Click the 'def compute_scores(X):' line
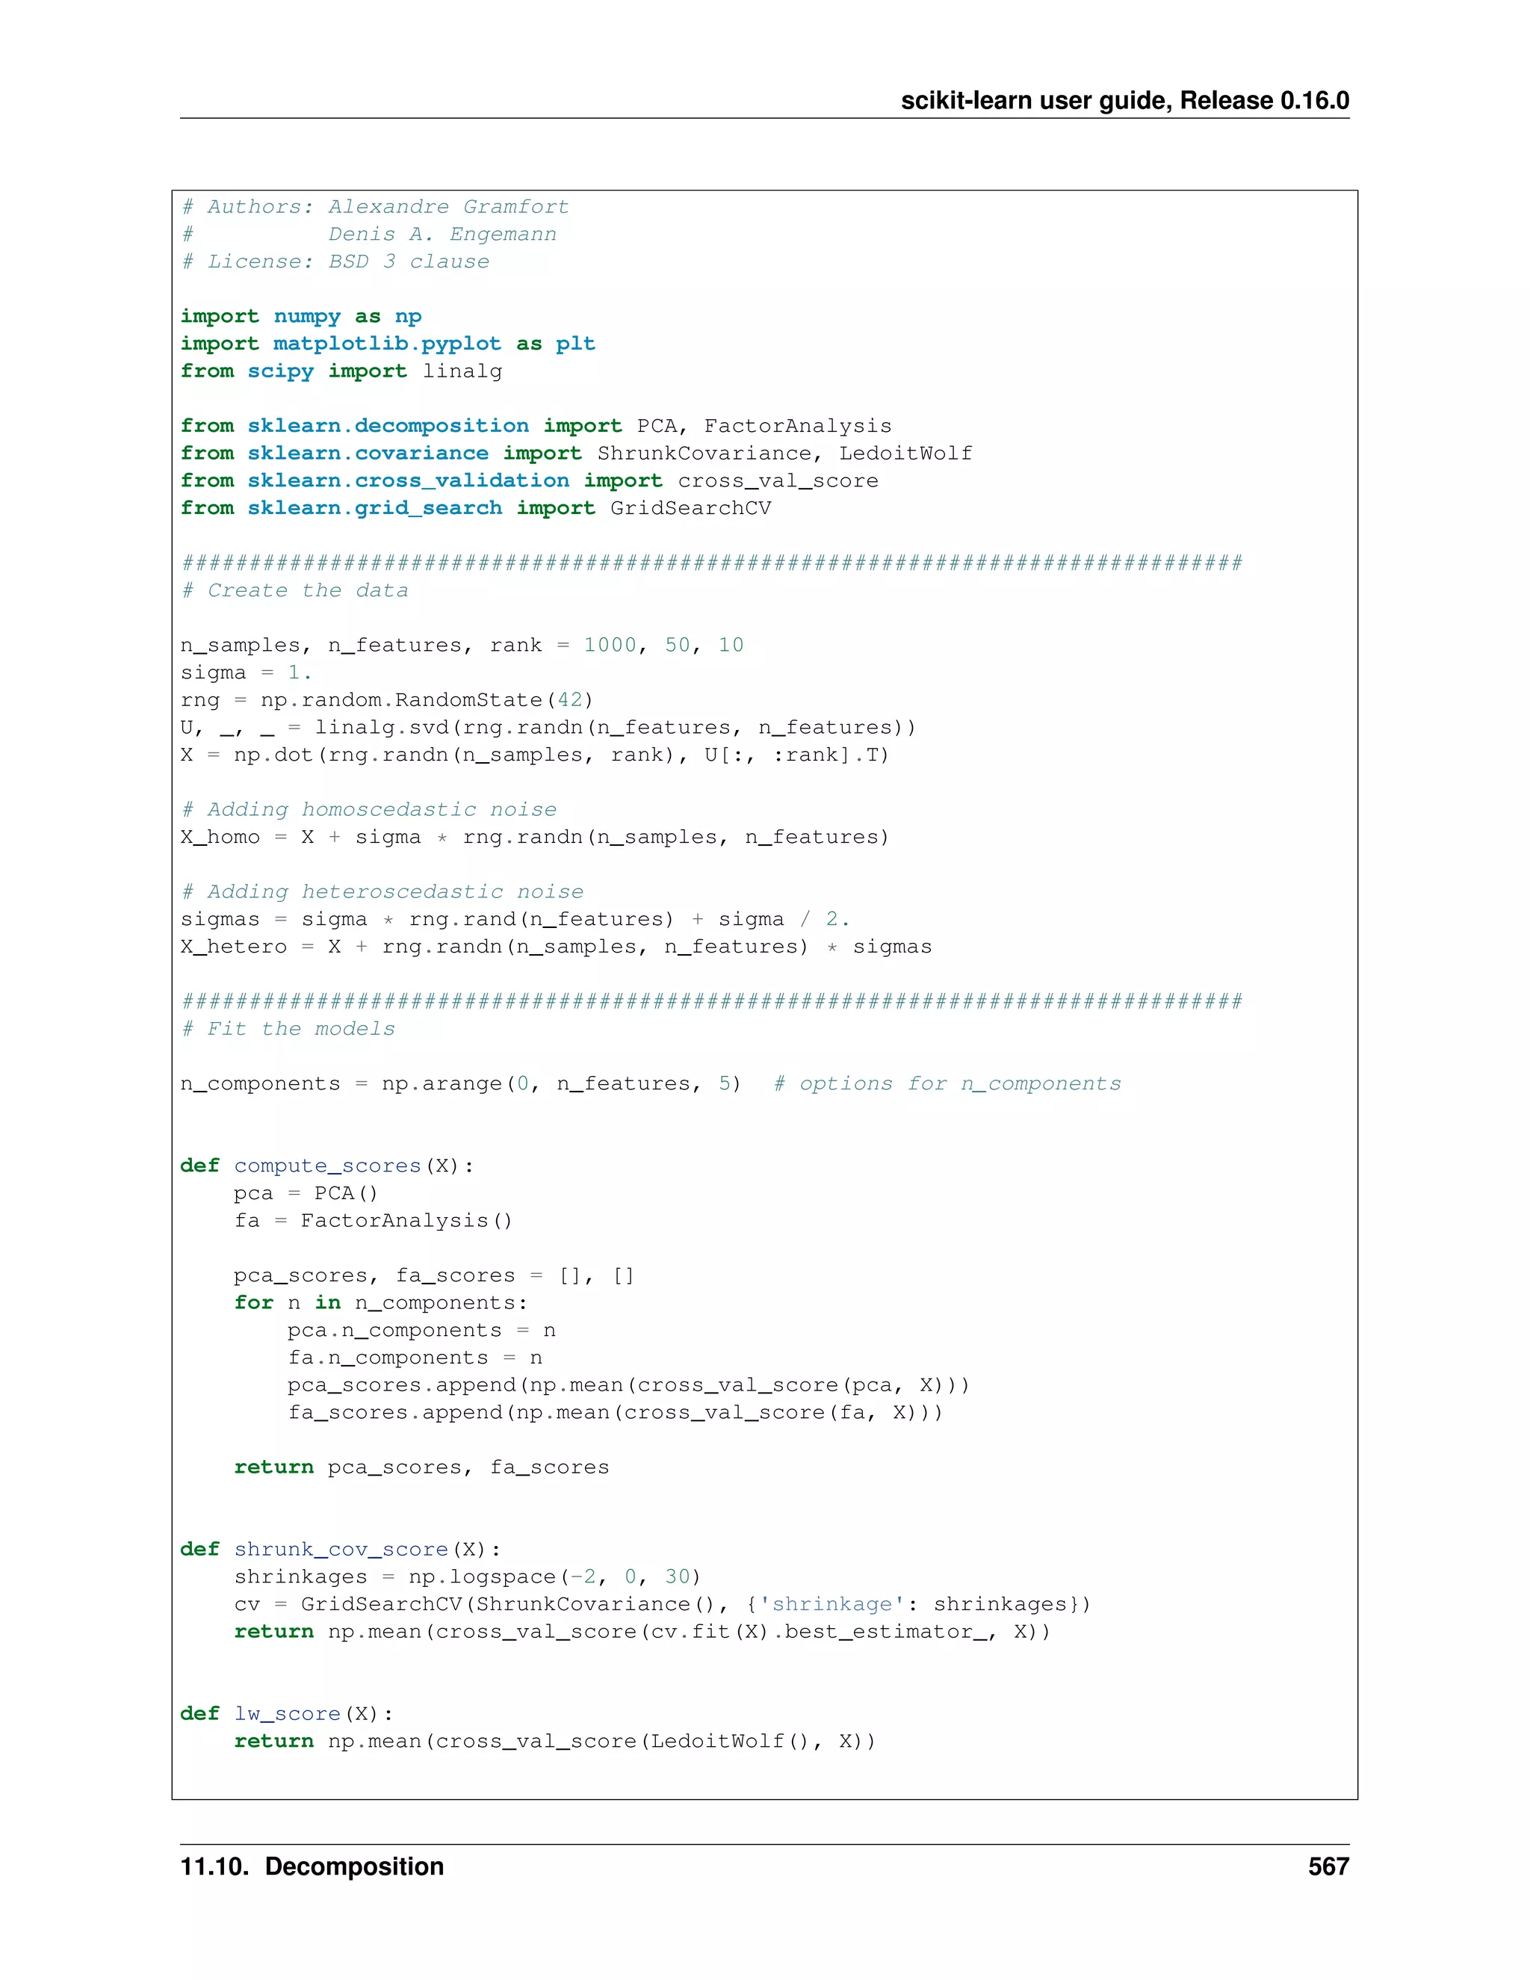The height and width of the screenshot is (1980, 1530). point(327,1166)
